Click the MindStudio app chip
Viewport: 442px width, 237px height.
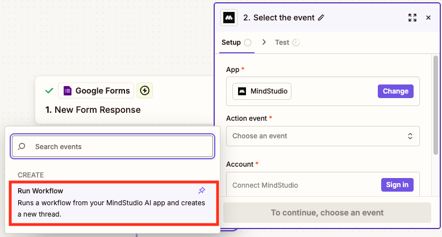[x=261, y=91]
